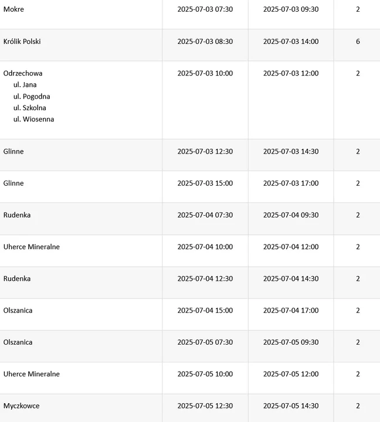This screenshot has width=380, height=422.
Task: Click Olszanica end 2025-07-05 09:30
Action: point(291,342)
